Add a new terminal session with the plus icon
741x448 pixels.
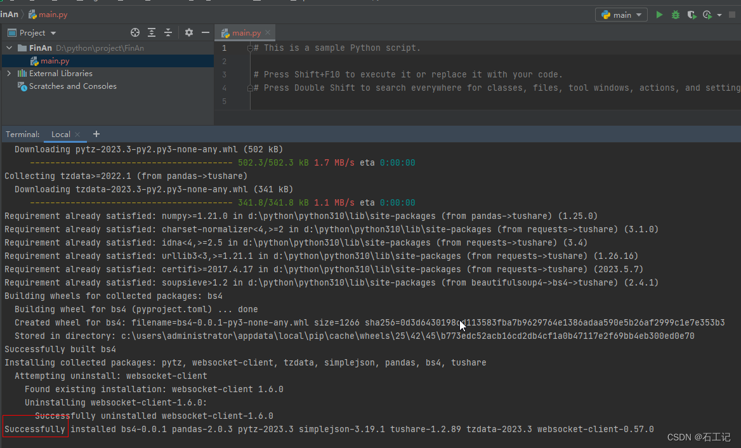point(96,135)
